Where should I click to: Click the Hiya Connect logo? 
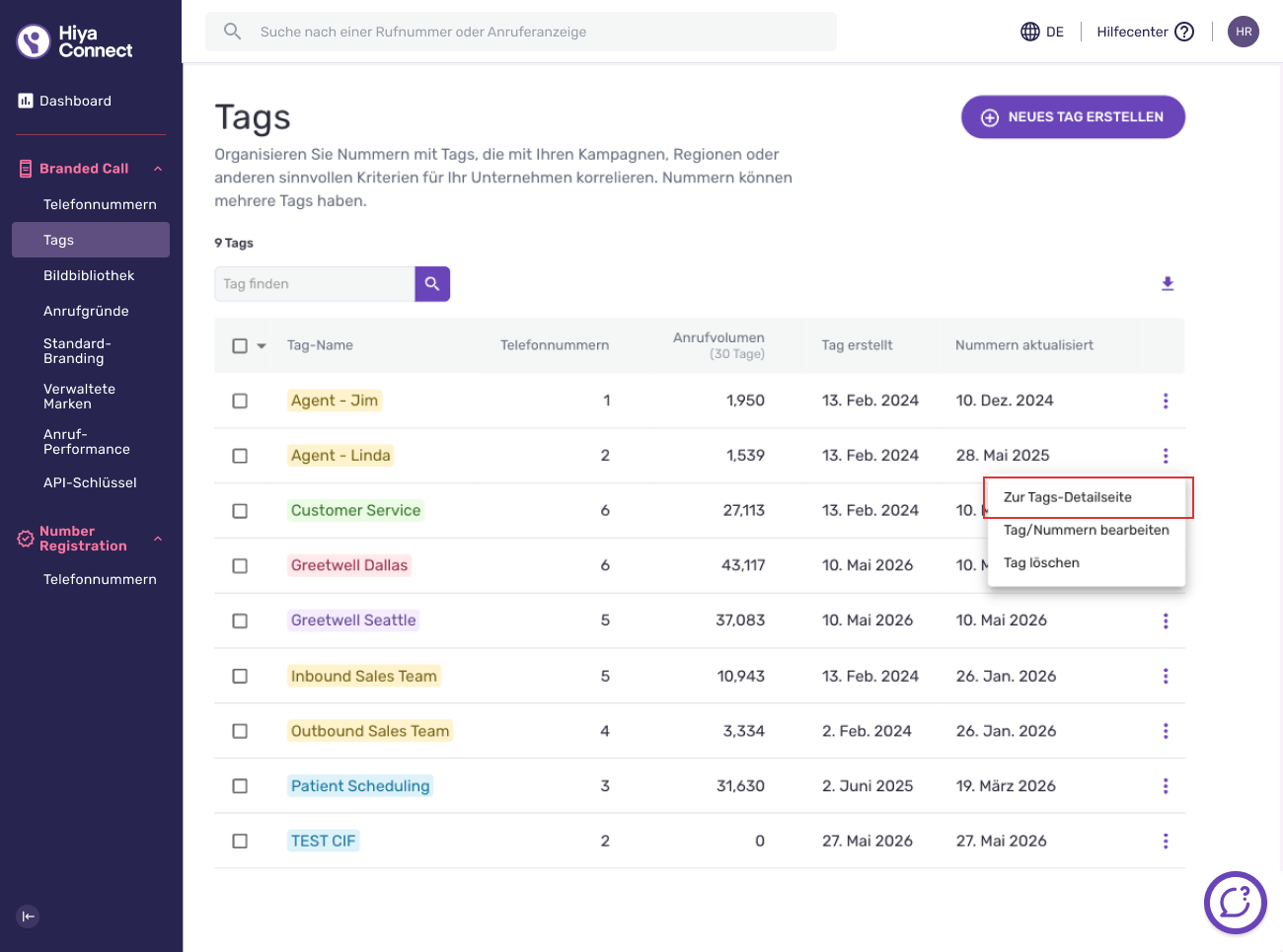pos(75,41)
